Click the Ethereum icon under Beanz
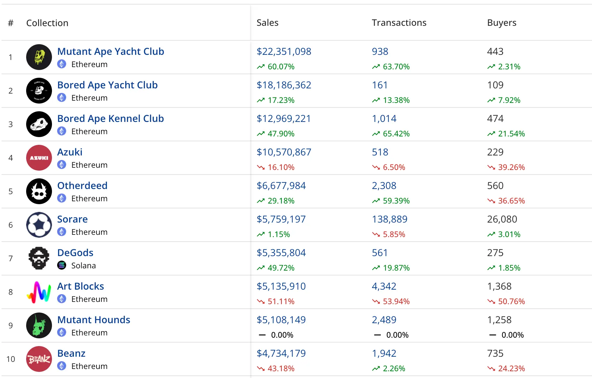Image resolution: width=592 pixels, height=378 pixels. pos(62,366)
